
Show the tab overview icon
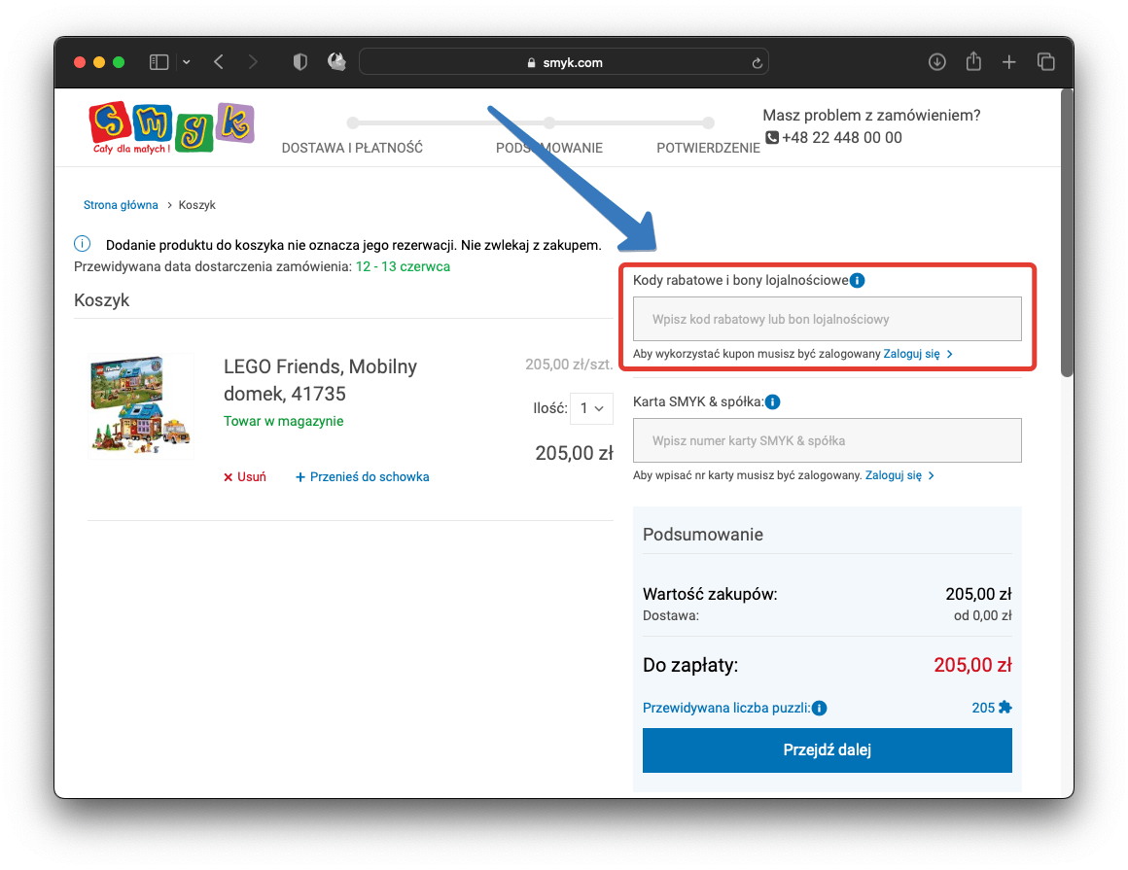pos(1046,62)
